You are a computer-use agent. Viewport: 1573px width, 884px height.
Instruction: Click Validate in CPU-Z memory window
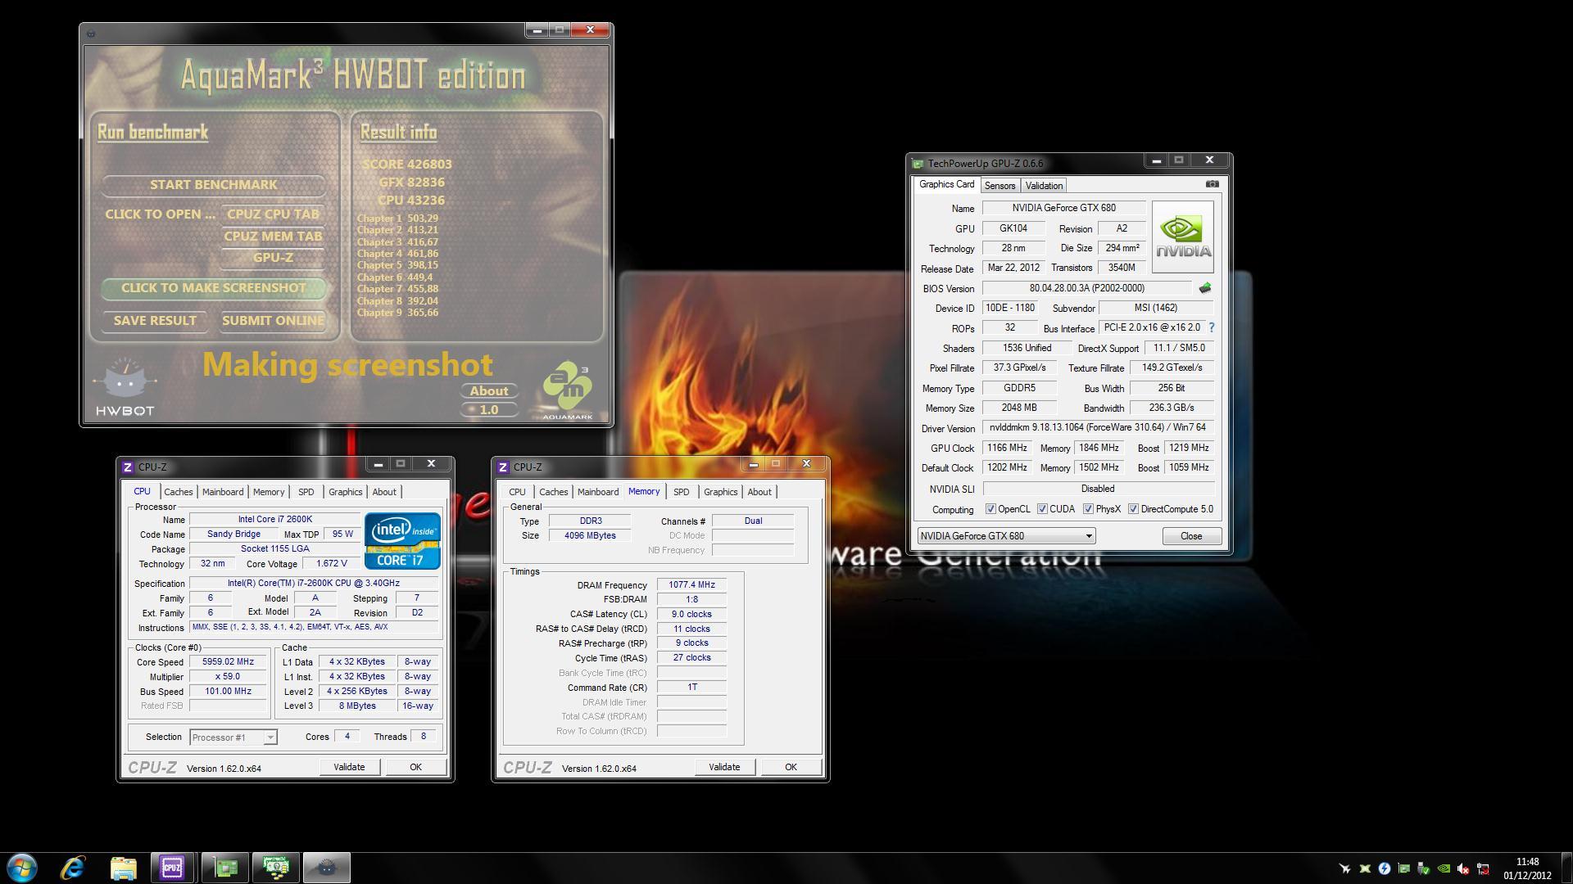pos(724,768)
